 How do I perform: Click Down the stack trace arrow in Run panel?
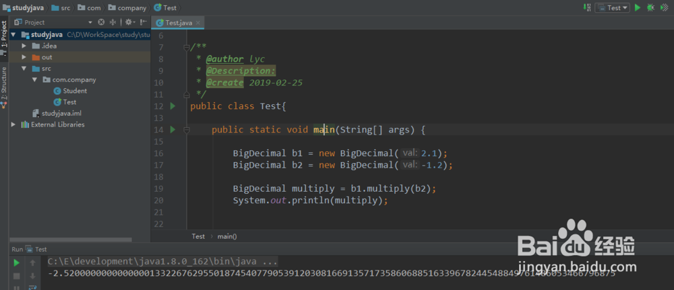coord(32,276)
